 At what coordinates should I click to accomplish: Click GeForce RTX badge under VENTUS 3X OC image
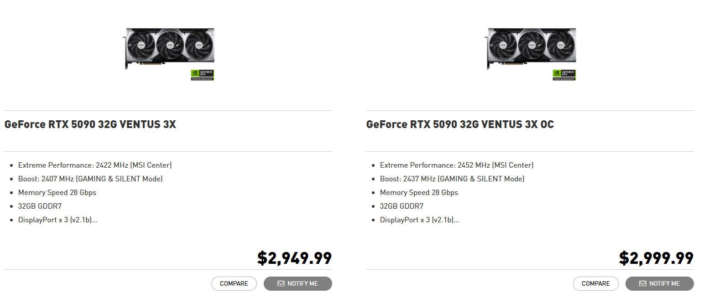(564, 75)
